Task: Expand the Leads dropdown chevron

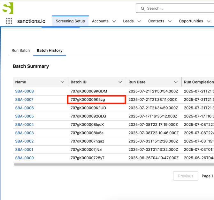Action: (139, 21)
